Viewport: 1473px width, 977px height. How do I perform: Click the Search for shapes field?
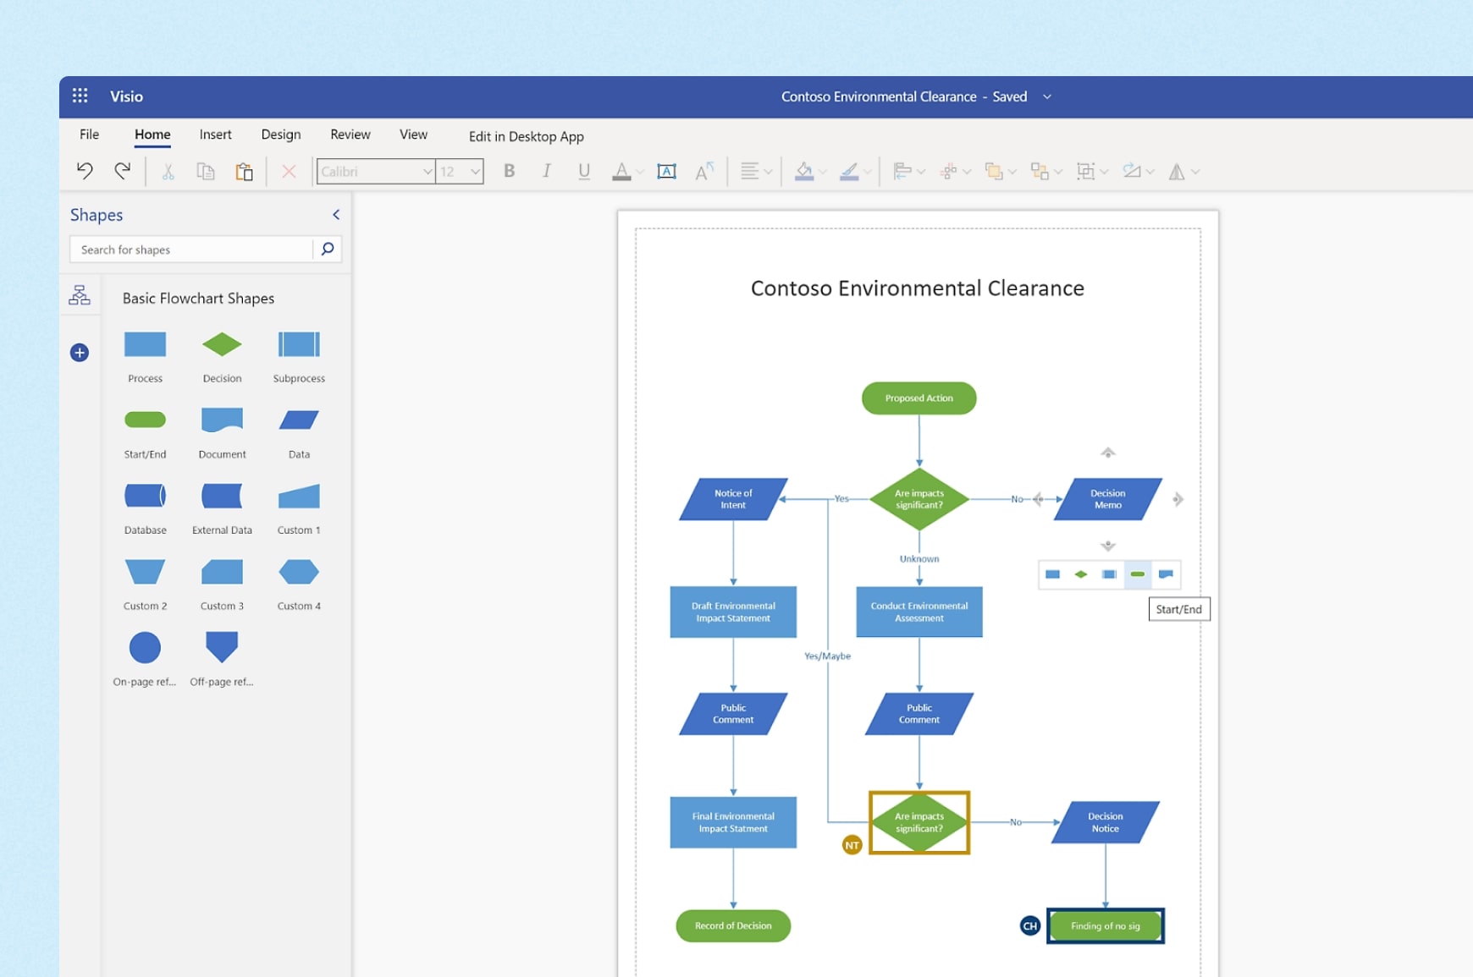tap(191, 250)
